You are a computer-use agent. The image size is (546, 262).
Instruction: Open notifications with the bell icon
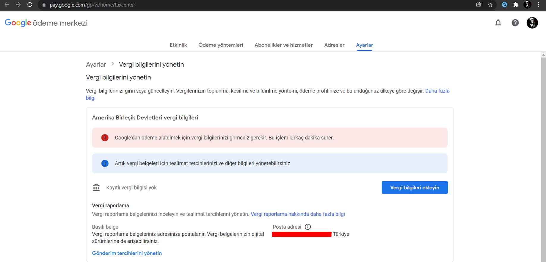coord(498,23)
